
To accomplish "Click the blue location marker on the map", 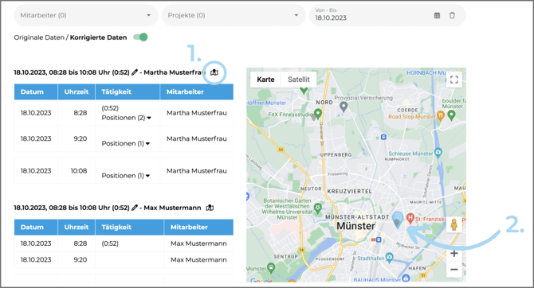I will point(398,220).
